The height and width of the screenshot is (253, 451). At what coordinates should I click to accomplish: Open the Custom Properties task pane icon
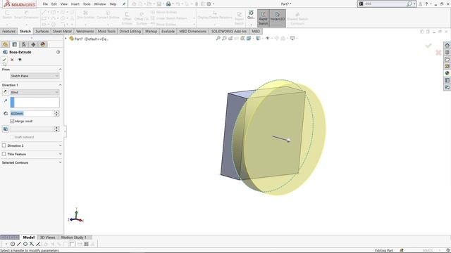pyautogui.click(x=447, y=80)
